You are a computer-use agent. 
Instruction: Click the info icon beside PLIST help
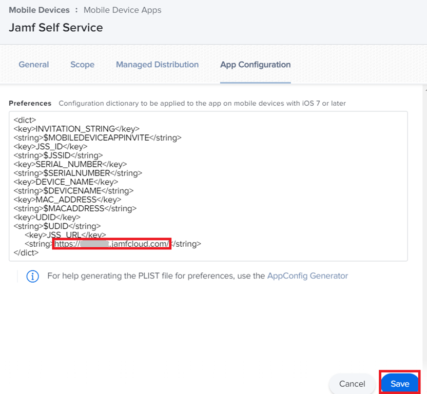32,276
